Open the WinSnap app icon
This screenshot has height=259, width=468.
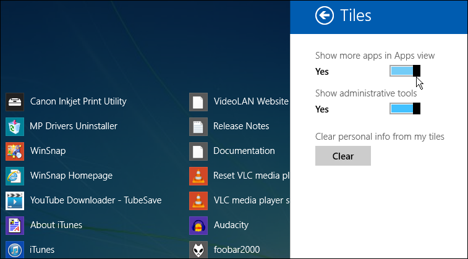[15, 151]
